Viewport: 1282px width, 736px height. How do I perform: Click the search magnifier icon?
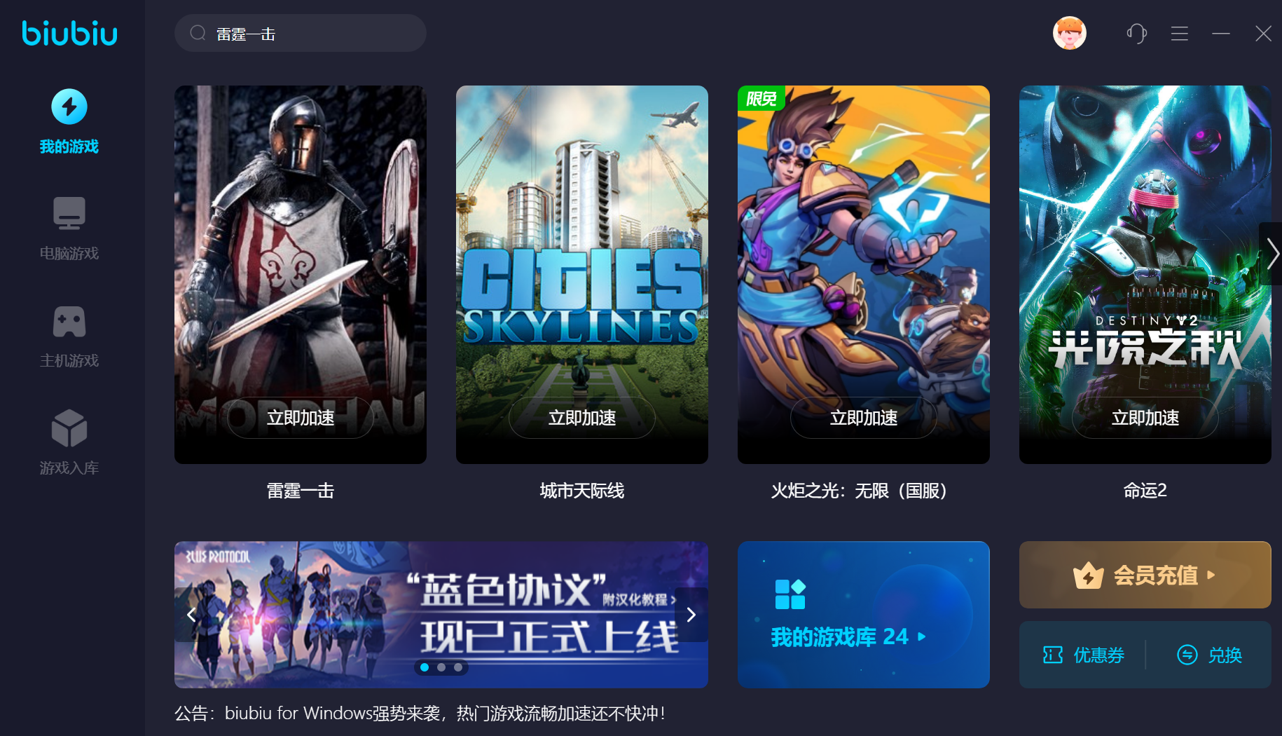pos(198,33)
